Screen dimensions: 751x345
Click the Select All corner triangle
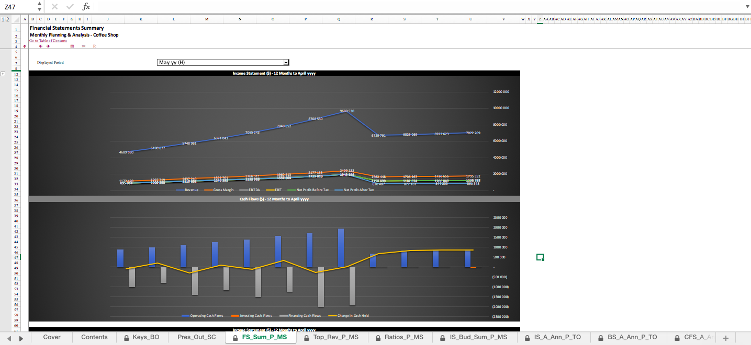(16, 19)
